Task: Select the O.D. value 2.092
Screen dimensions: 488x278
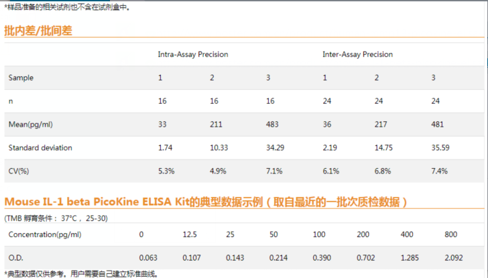Action: [x=454, y=257]
